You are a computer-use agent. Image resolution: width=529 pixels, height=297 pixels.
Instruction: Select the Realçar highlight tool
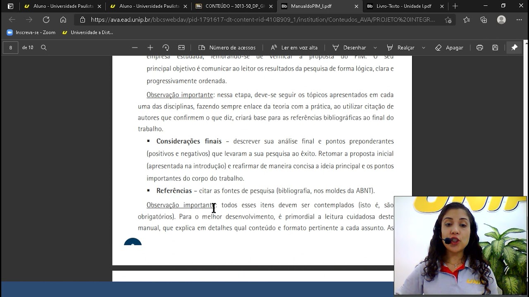click(x=400, y=47)
